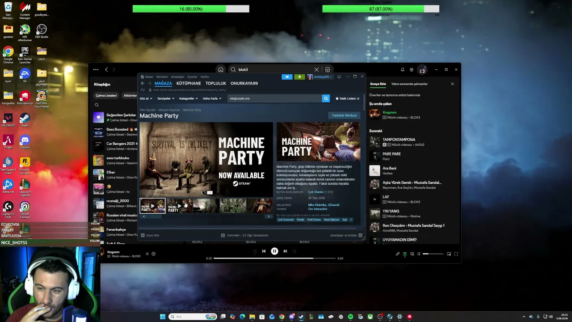Skip to the next Spotify track

(285, 251)
